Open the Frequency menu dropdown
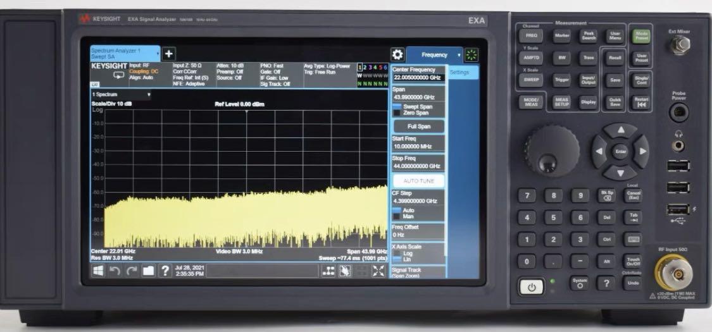 click(434, 55)
